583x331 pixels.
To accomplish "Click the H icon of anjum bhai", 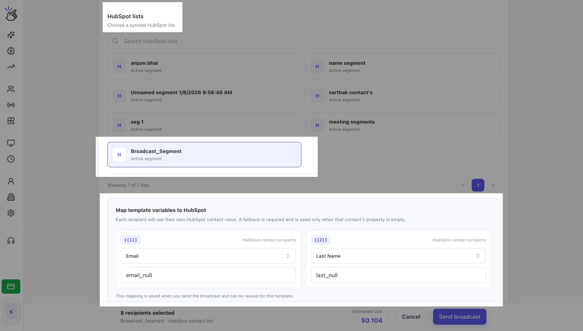I will tap(119, 66).
